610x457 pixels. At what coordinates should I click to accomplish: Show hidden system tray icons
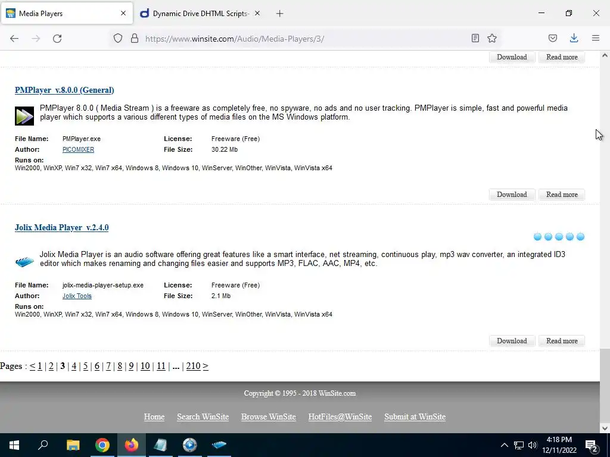(504, 445)
